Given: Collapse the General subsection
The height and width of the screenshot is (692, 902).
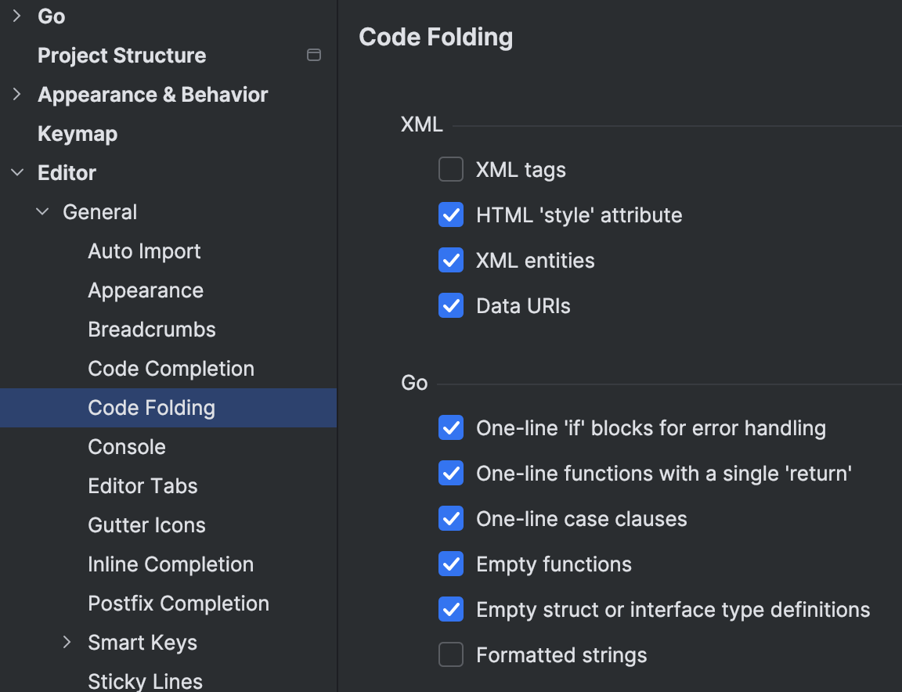Looking at the screenshot, I should [x=42, y=212].
